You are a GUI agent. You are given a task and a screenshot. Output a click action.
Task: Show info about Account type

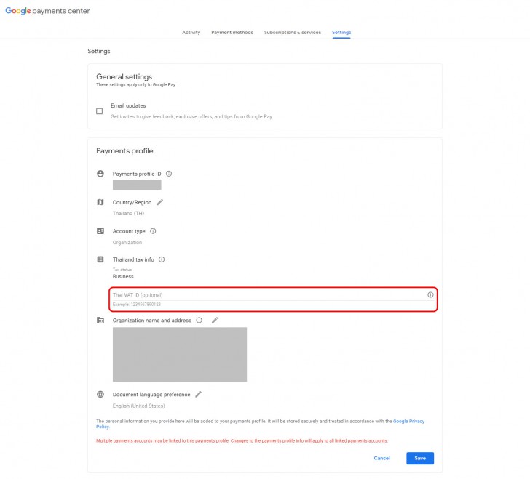click(x=153, y=231)
